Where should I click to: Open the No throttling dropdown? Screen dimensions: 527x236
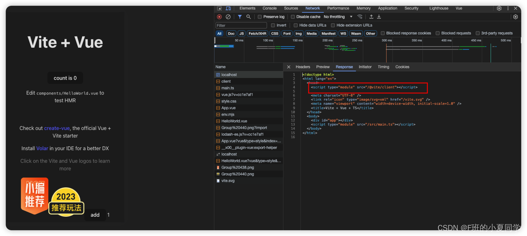tap(338, 17)
